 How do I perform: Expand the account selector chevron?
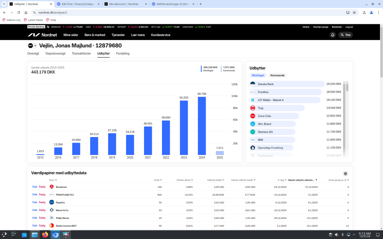(36, 46)
